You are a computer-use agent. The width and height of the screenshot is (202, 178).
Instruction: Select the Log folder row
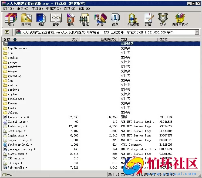101,80
